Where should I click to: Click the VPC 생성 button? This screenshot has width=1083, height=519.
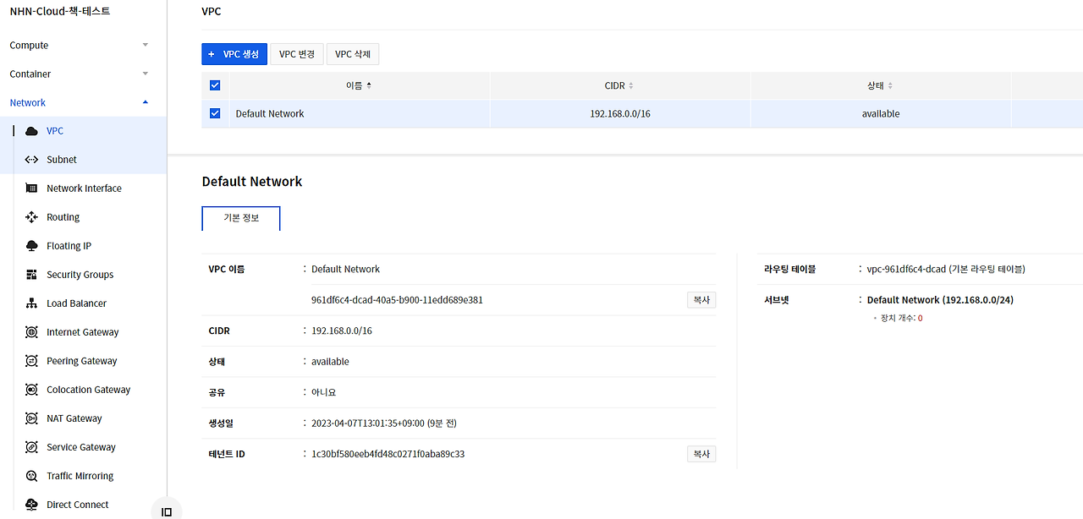(234, 54)
